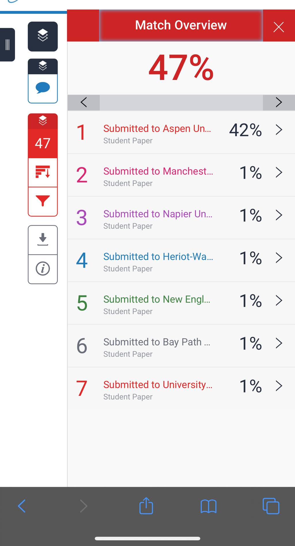Screen dimensions: 295x546
Task: Open the Submitted to New Engl... source
Action: (157, 299)
